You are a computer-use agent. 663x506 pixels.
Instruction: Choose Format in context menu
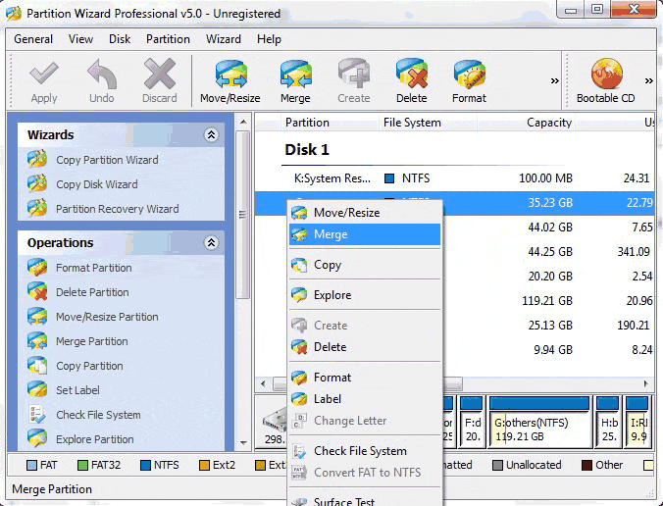[365, 378]
